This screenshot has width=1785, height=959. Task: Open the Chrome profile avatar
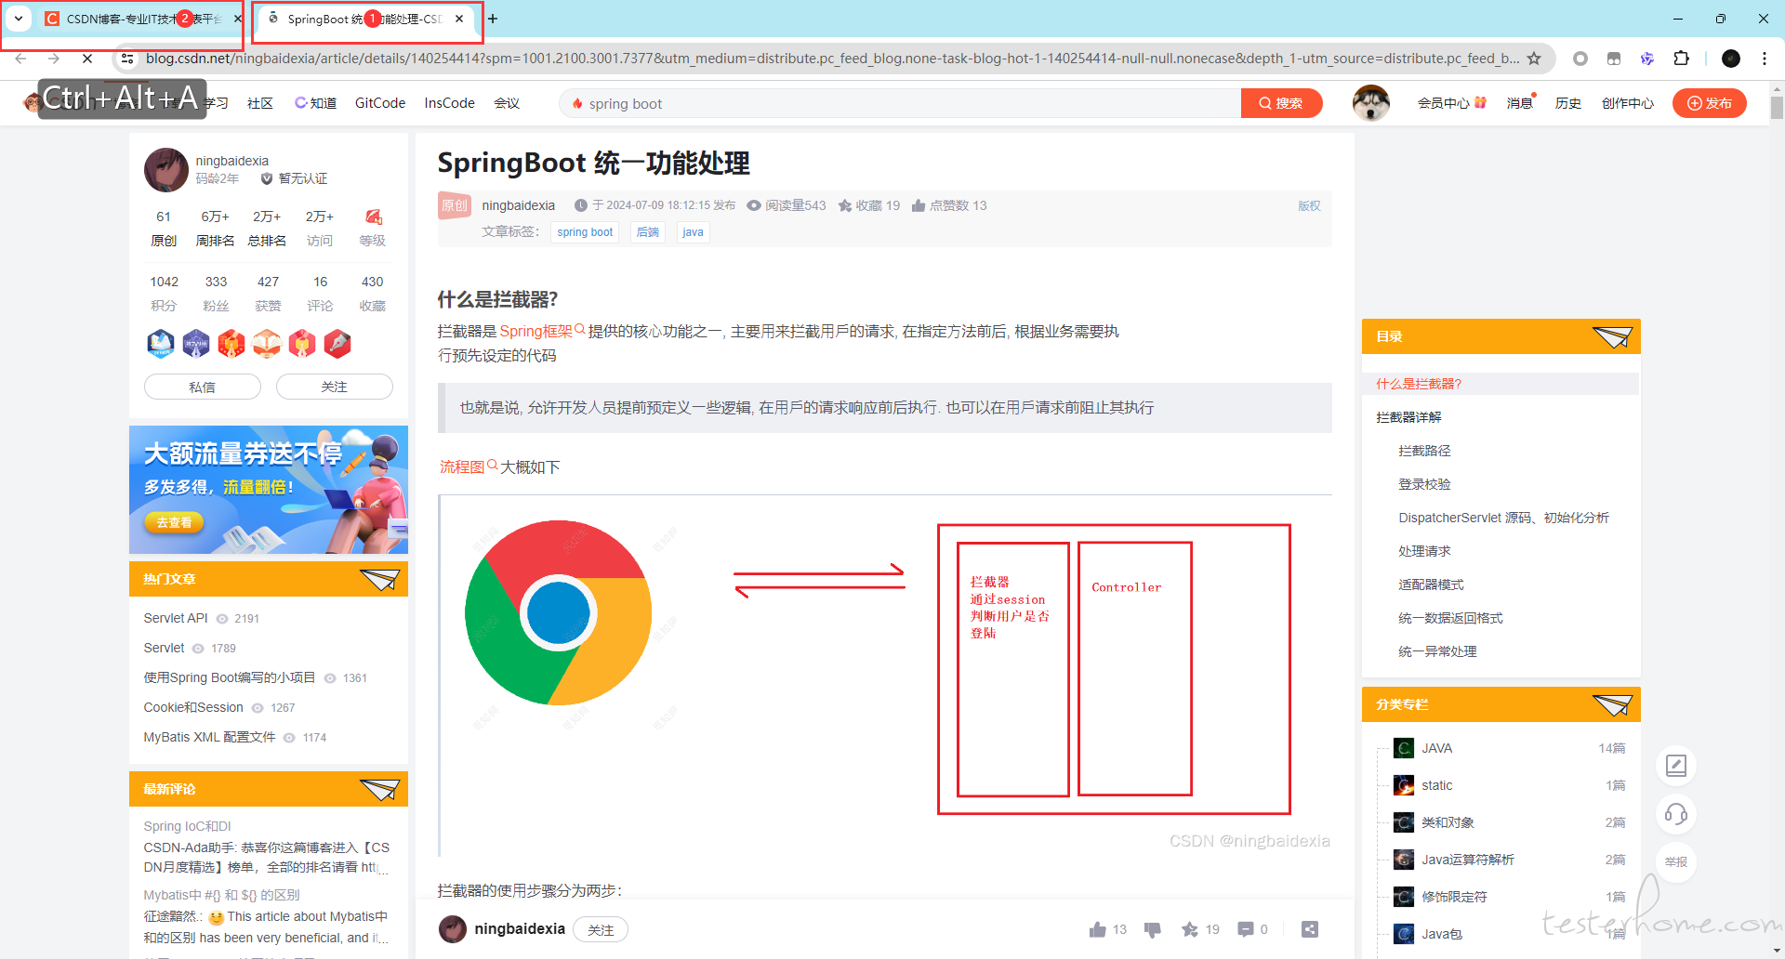tap(1731, 59)
